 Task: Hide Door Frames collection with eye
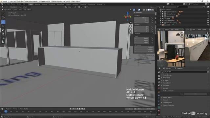tap(208, 16)
